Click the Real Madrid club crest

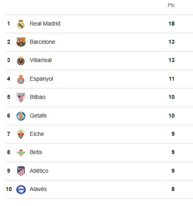[21, 24]
